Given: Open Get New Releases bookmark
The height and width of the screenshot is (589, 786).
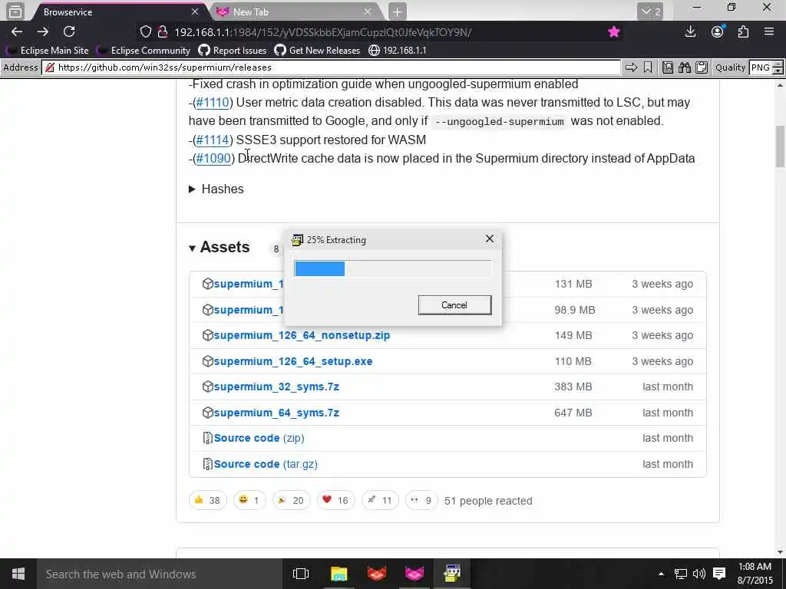Looking at the screenshot, I should (317, 50).
